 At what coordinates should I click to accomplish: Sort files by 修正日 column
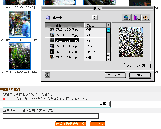click(95, 25)
